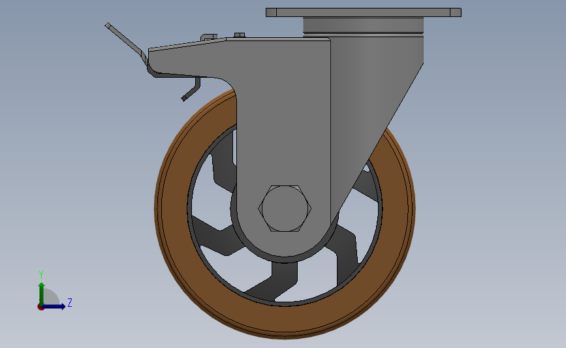Pick the angled brake pedal lever
The image size is (566, 348).
point(127,42)
